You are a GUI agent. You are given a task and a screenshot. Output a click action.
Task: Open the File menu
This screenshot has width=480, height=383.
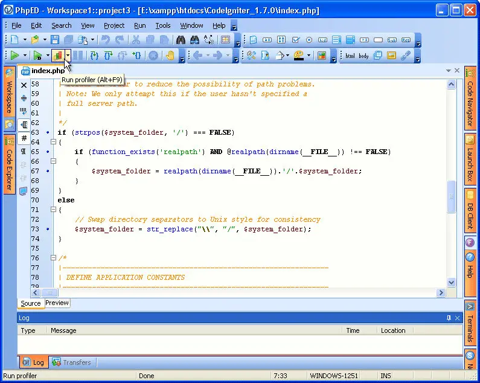point(16,25)
